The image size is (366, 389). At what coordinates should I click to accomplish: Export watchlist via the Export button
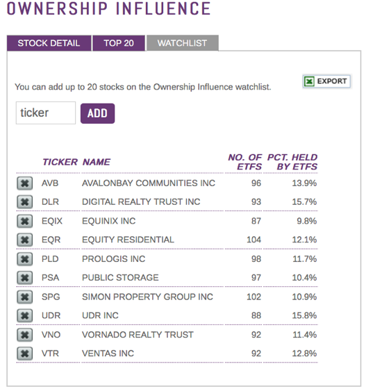326,81
